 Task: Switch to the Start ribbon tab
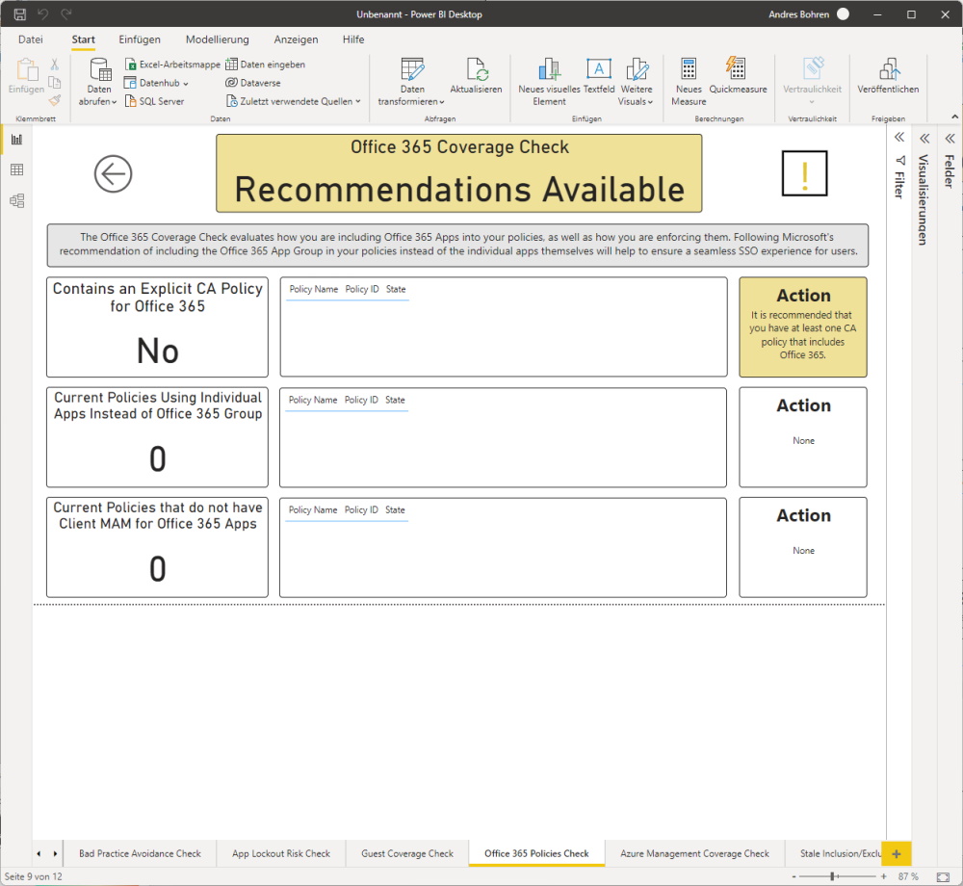coord(84,39)
